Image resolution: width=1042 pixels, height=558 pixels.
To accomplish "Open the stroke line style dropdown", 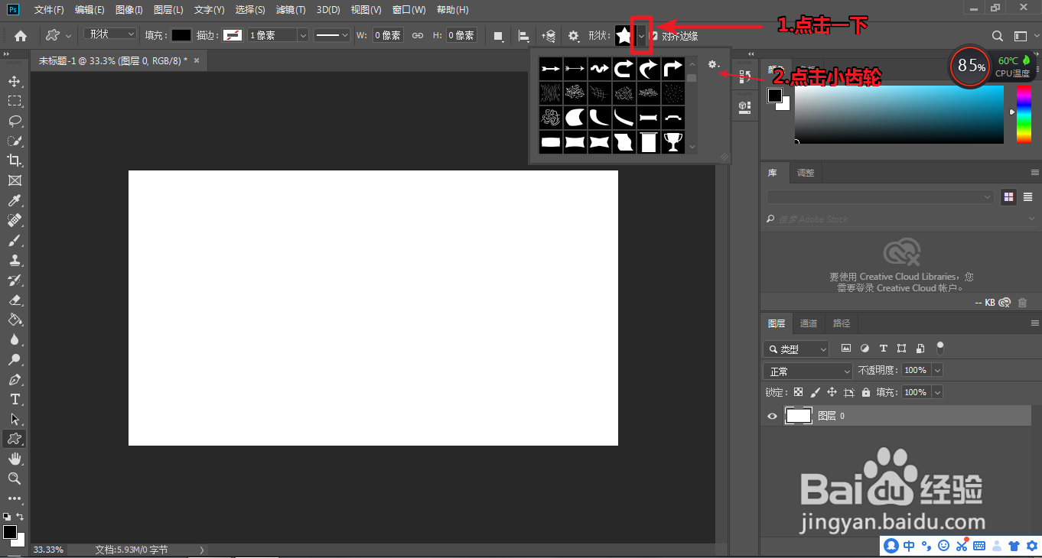I will (x=332, y=35).
